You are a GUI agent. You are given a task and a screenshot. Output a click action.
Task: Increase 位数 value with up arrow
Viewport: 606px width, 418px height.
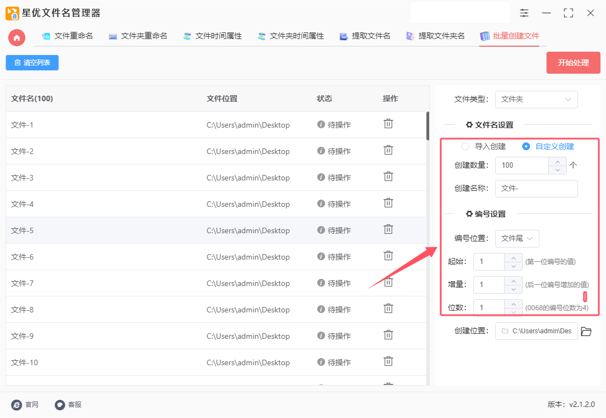tap(513, 304)
